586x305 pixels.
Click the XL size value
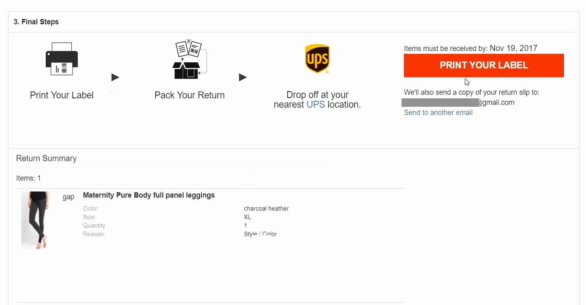(x=247, y=217)
